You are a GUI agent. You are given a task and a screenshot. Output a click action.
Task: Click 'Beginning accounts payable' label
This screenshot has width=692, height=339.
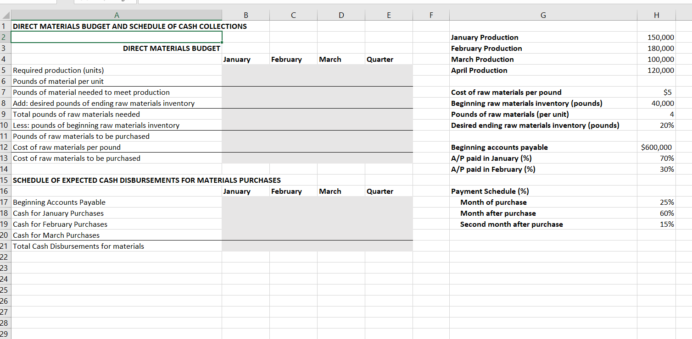499,148
